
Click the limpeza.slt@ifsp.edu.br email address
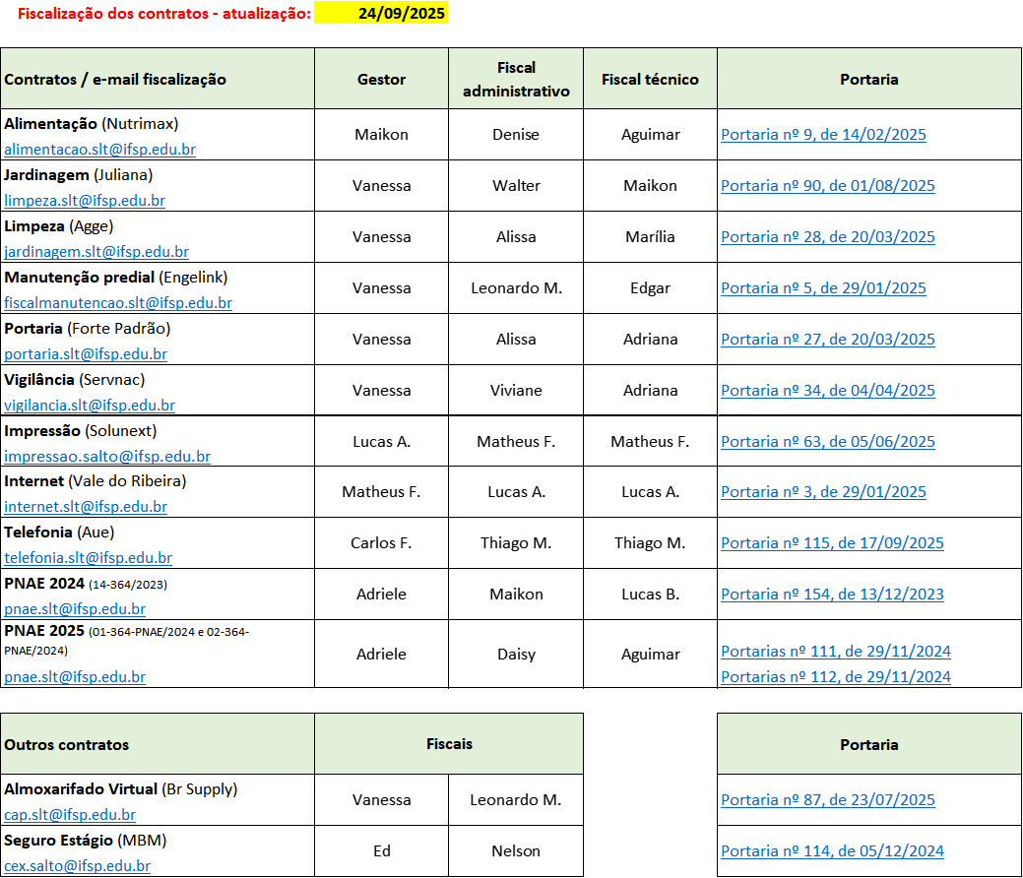coord(85,201)
